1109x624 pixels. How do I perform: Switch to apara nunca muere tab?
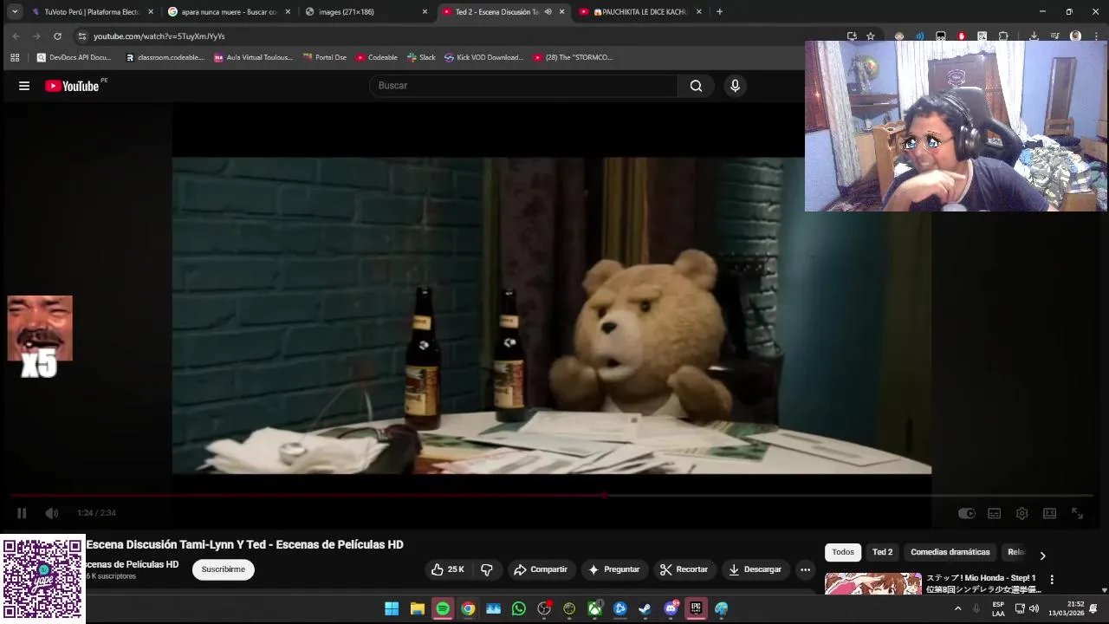pyautogui.click(x=228, y=12)
